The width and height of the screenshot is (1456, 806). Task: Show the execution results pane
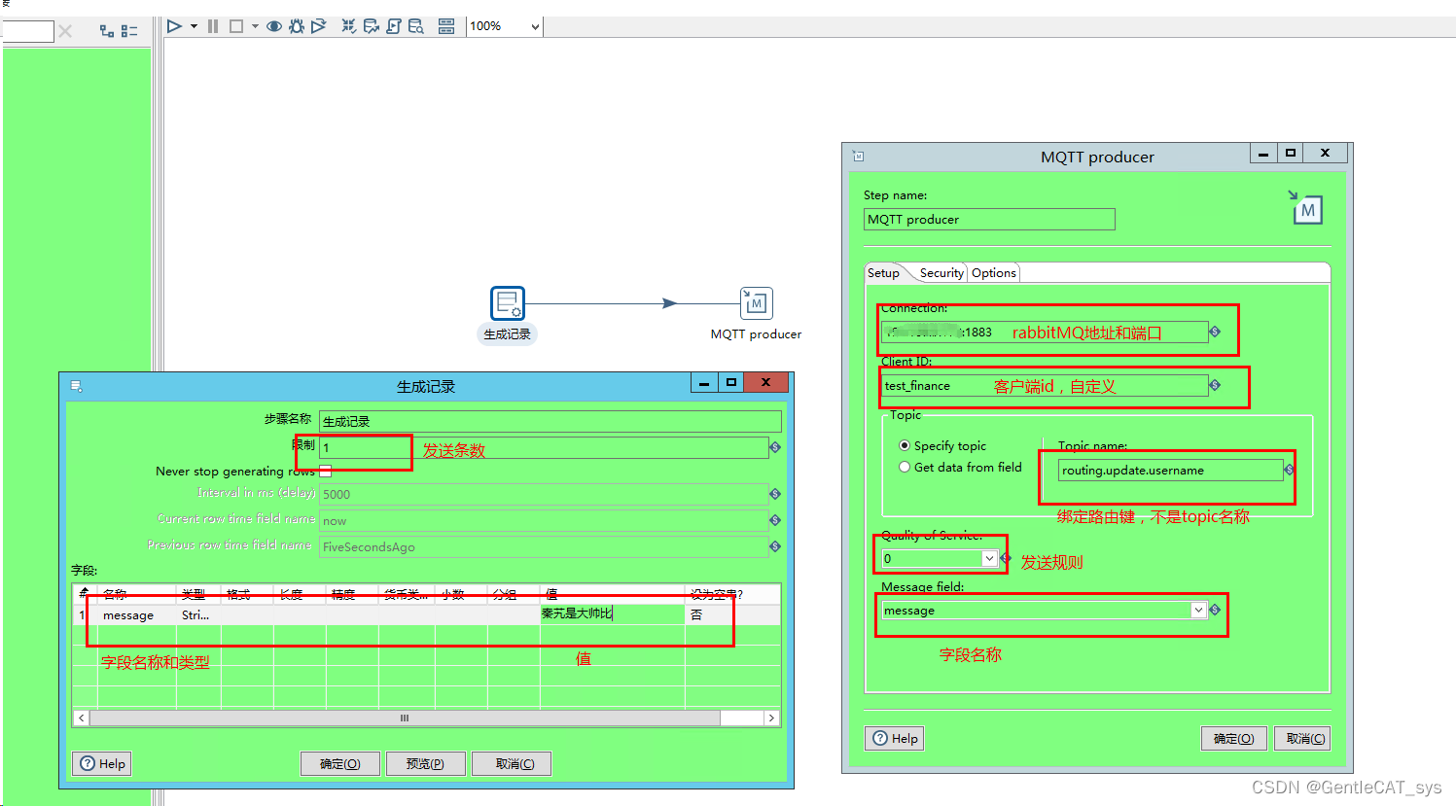(x=446, y=26)
